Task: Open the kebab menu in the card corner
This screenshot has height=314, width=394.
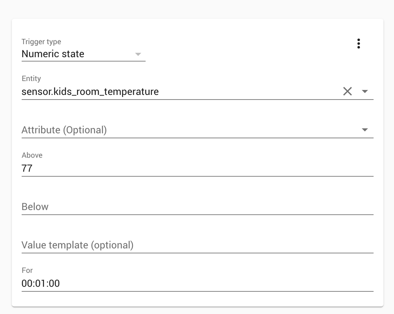Action: (359, 43)
